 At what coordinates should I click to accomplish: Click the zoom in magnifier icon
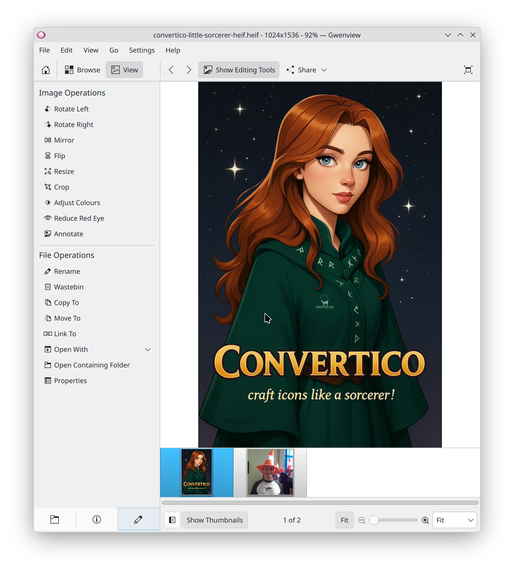click(x=425, y=520)
